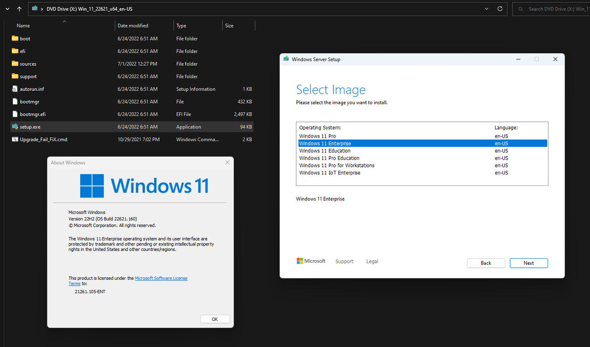Click the autorun.inf file icon

click(15, 89)
